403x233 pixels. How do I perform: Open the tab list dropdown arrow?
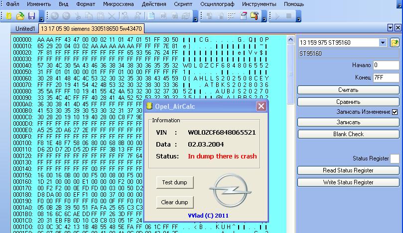[x=390, y=28]
